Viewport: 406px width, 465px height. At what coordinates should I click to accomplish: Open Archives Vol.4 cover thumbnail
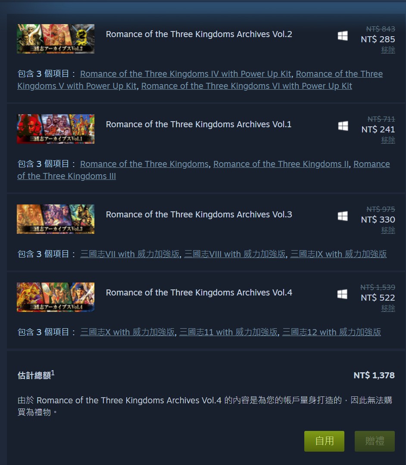coord(56,297)
